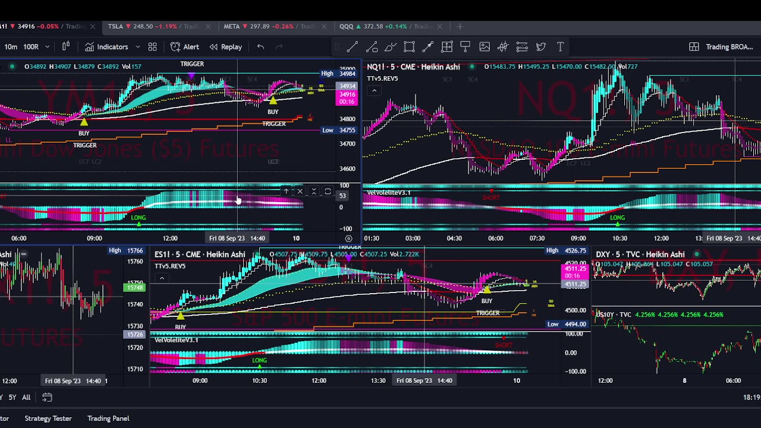Toggle the green status dot on YM1 chart

(12, 67)
